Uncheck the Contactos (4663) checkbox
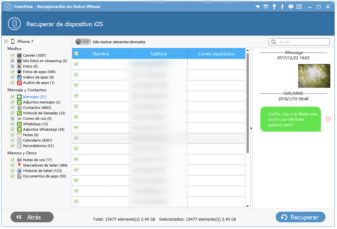Viewport: 337px width, 229px height. click(13, 108)
